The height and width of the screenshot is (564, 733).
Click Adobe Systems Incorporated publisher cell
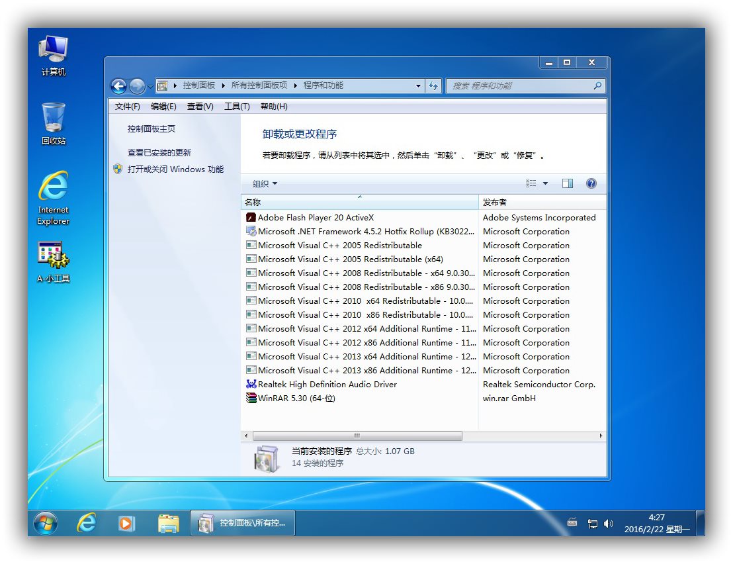click(539, 218)
